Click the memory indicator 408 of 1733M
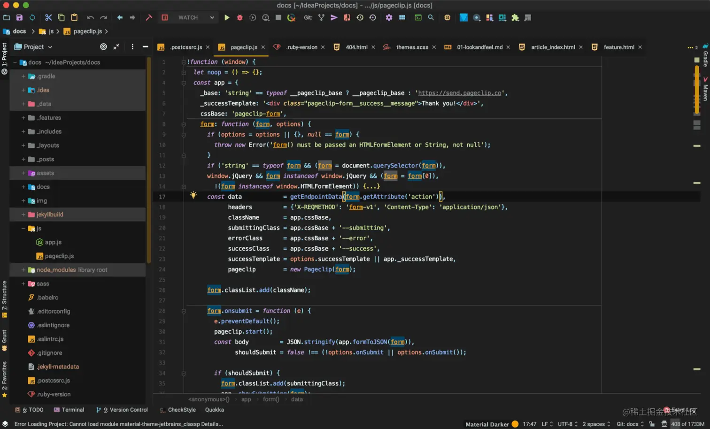 [x=687, y=424]
